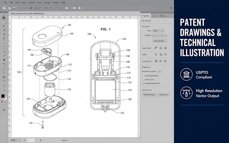Click artboard number field in status bar

(31, 140)
